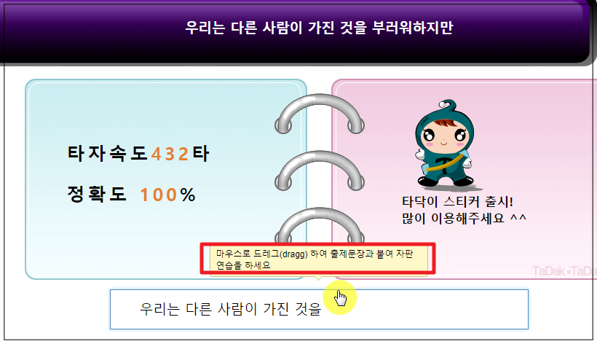Click the orange typing speed number 432

tap(170, 155)
